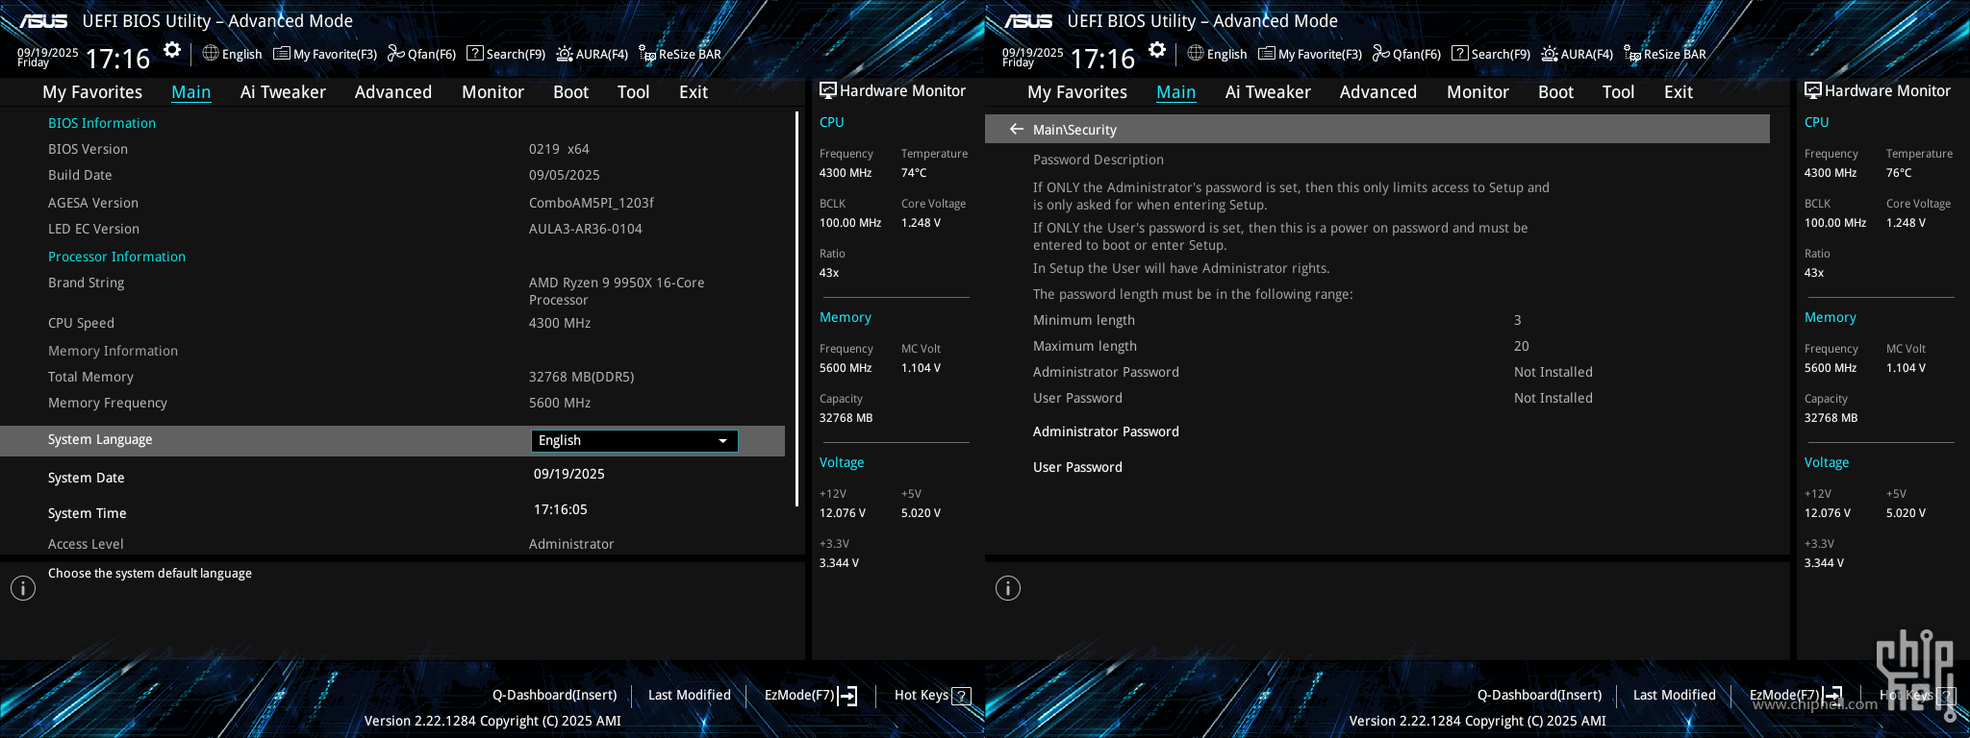The height and width of the screenshot is (738, 1970).
Task: Open My Favorites tab on Main\Security screen
Action: coord(1077,92)
